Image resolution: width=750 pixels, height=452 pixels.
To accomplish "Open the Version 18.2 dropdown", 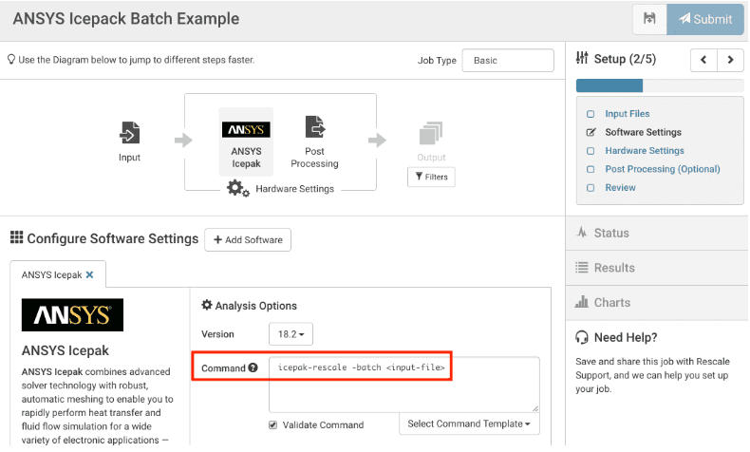I will click(x=291, y=334).
